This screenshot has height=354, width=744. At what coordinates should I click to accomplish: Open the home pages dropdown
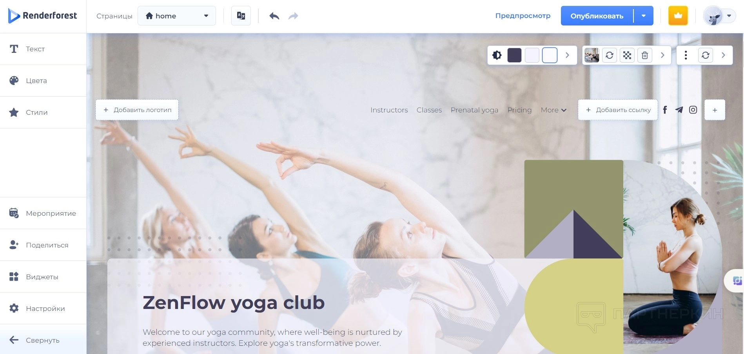point(177,16)
